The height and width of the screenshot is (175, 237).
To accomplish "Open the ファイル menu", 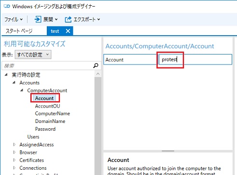I will point(13,20).
